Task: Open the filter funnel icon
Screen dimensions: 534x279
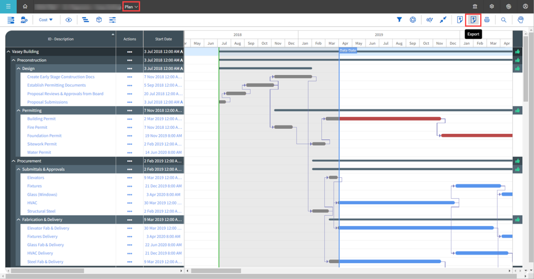Action: click(400, 20)
